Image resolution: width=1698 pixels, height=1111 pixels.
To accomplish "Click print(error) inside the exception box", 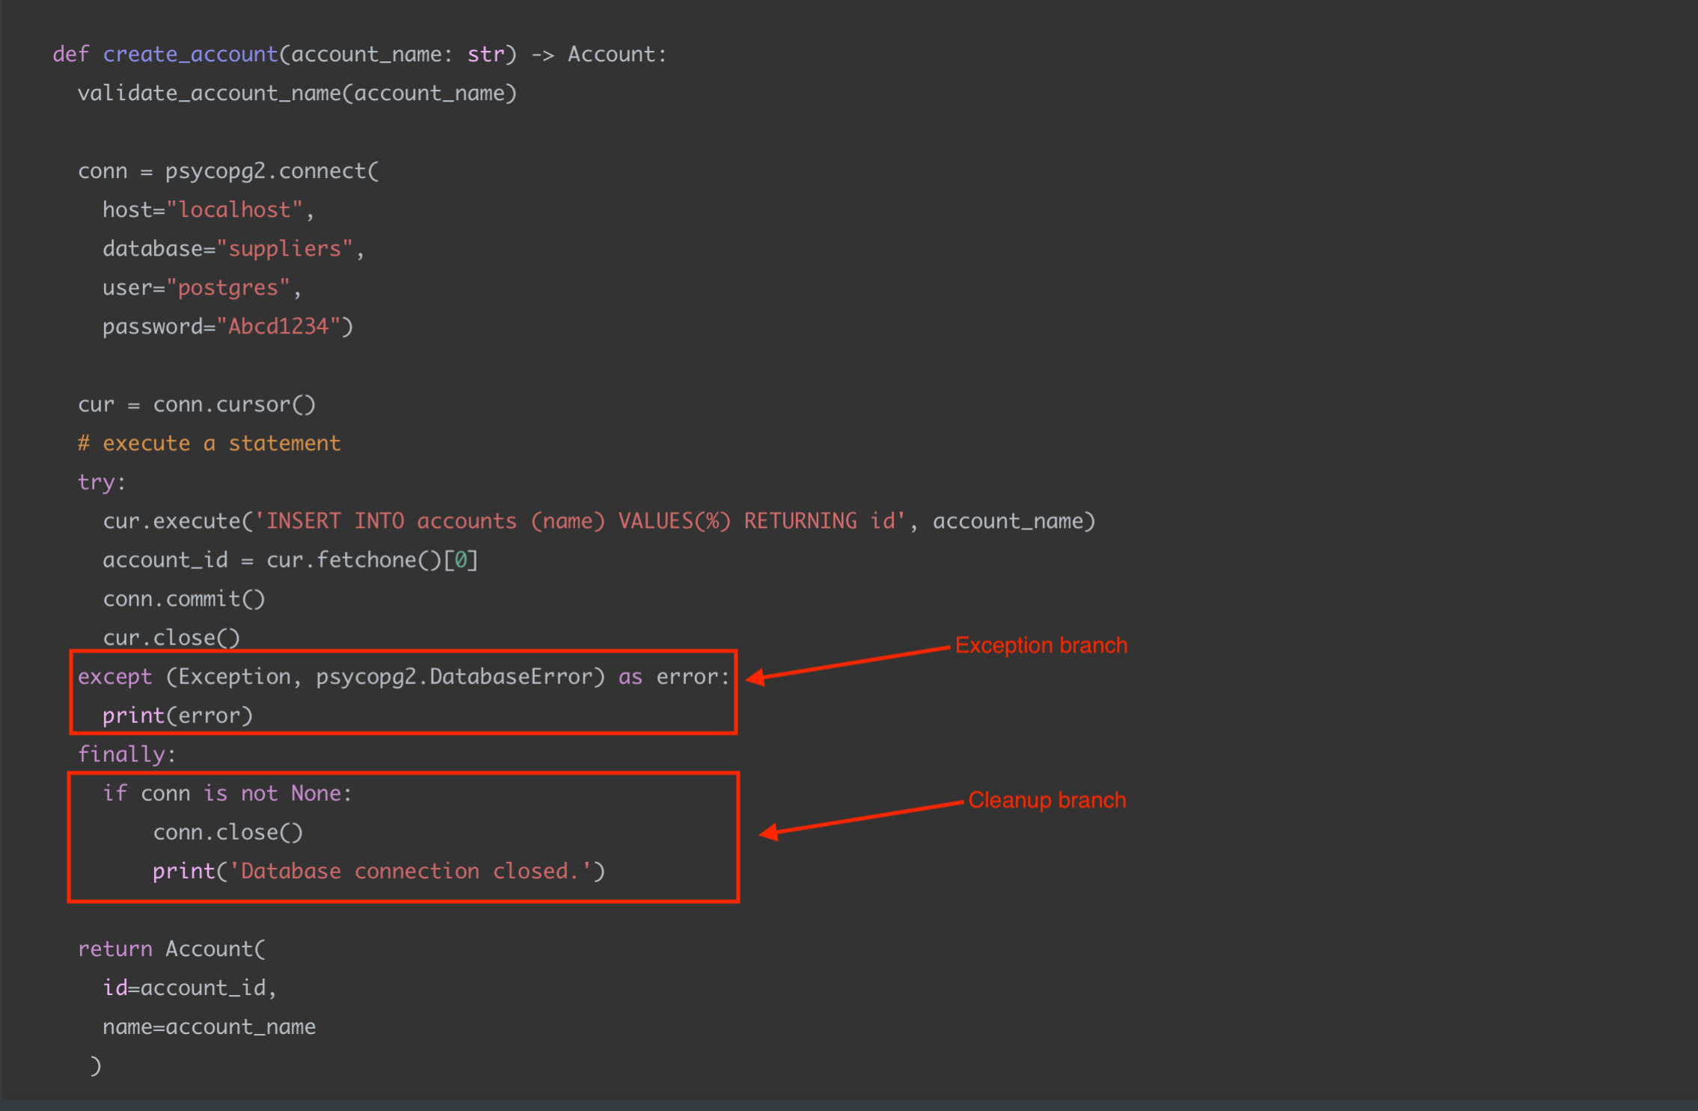I will 178,715.
